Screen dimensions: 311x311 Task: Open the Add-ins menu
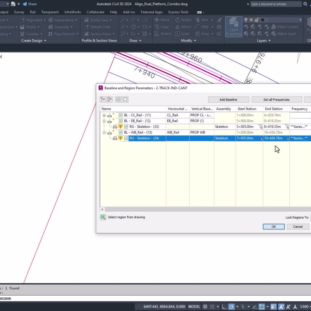click(x=129, y=12)
